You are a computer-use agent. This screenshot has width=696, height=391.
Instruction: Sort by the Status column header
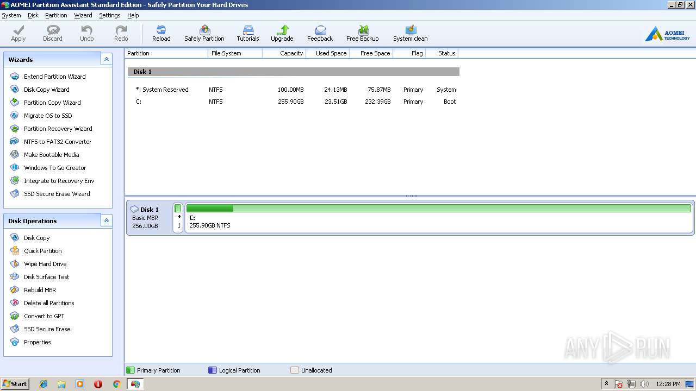point(442,53)
